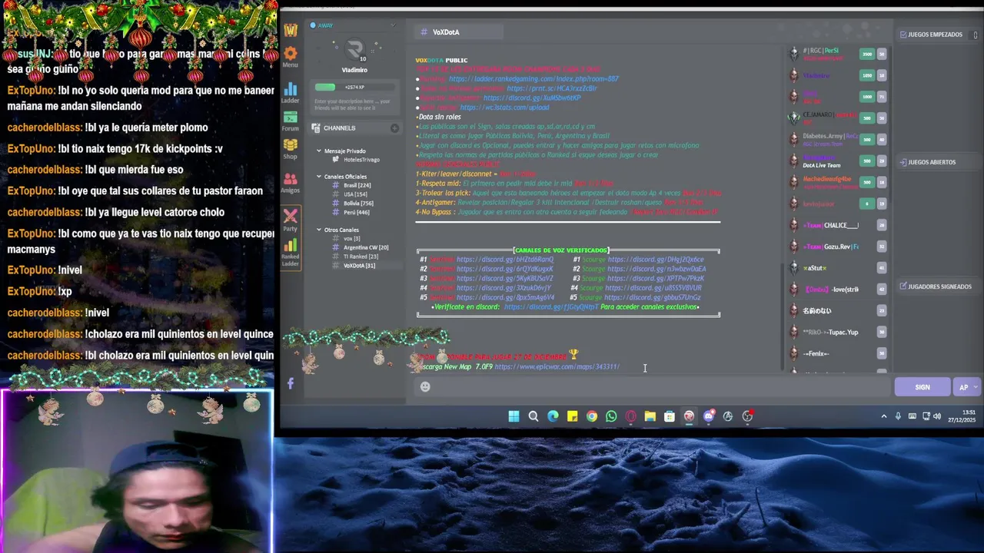The width and height of the screenshot is (984, 553).
Task: Click Vladimiro's profile avatar
Action: (354, 49)
